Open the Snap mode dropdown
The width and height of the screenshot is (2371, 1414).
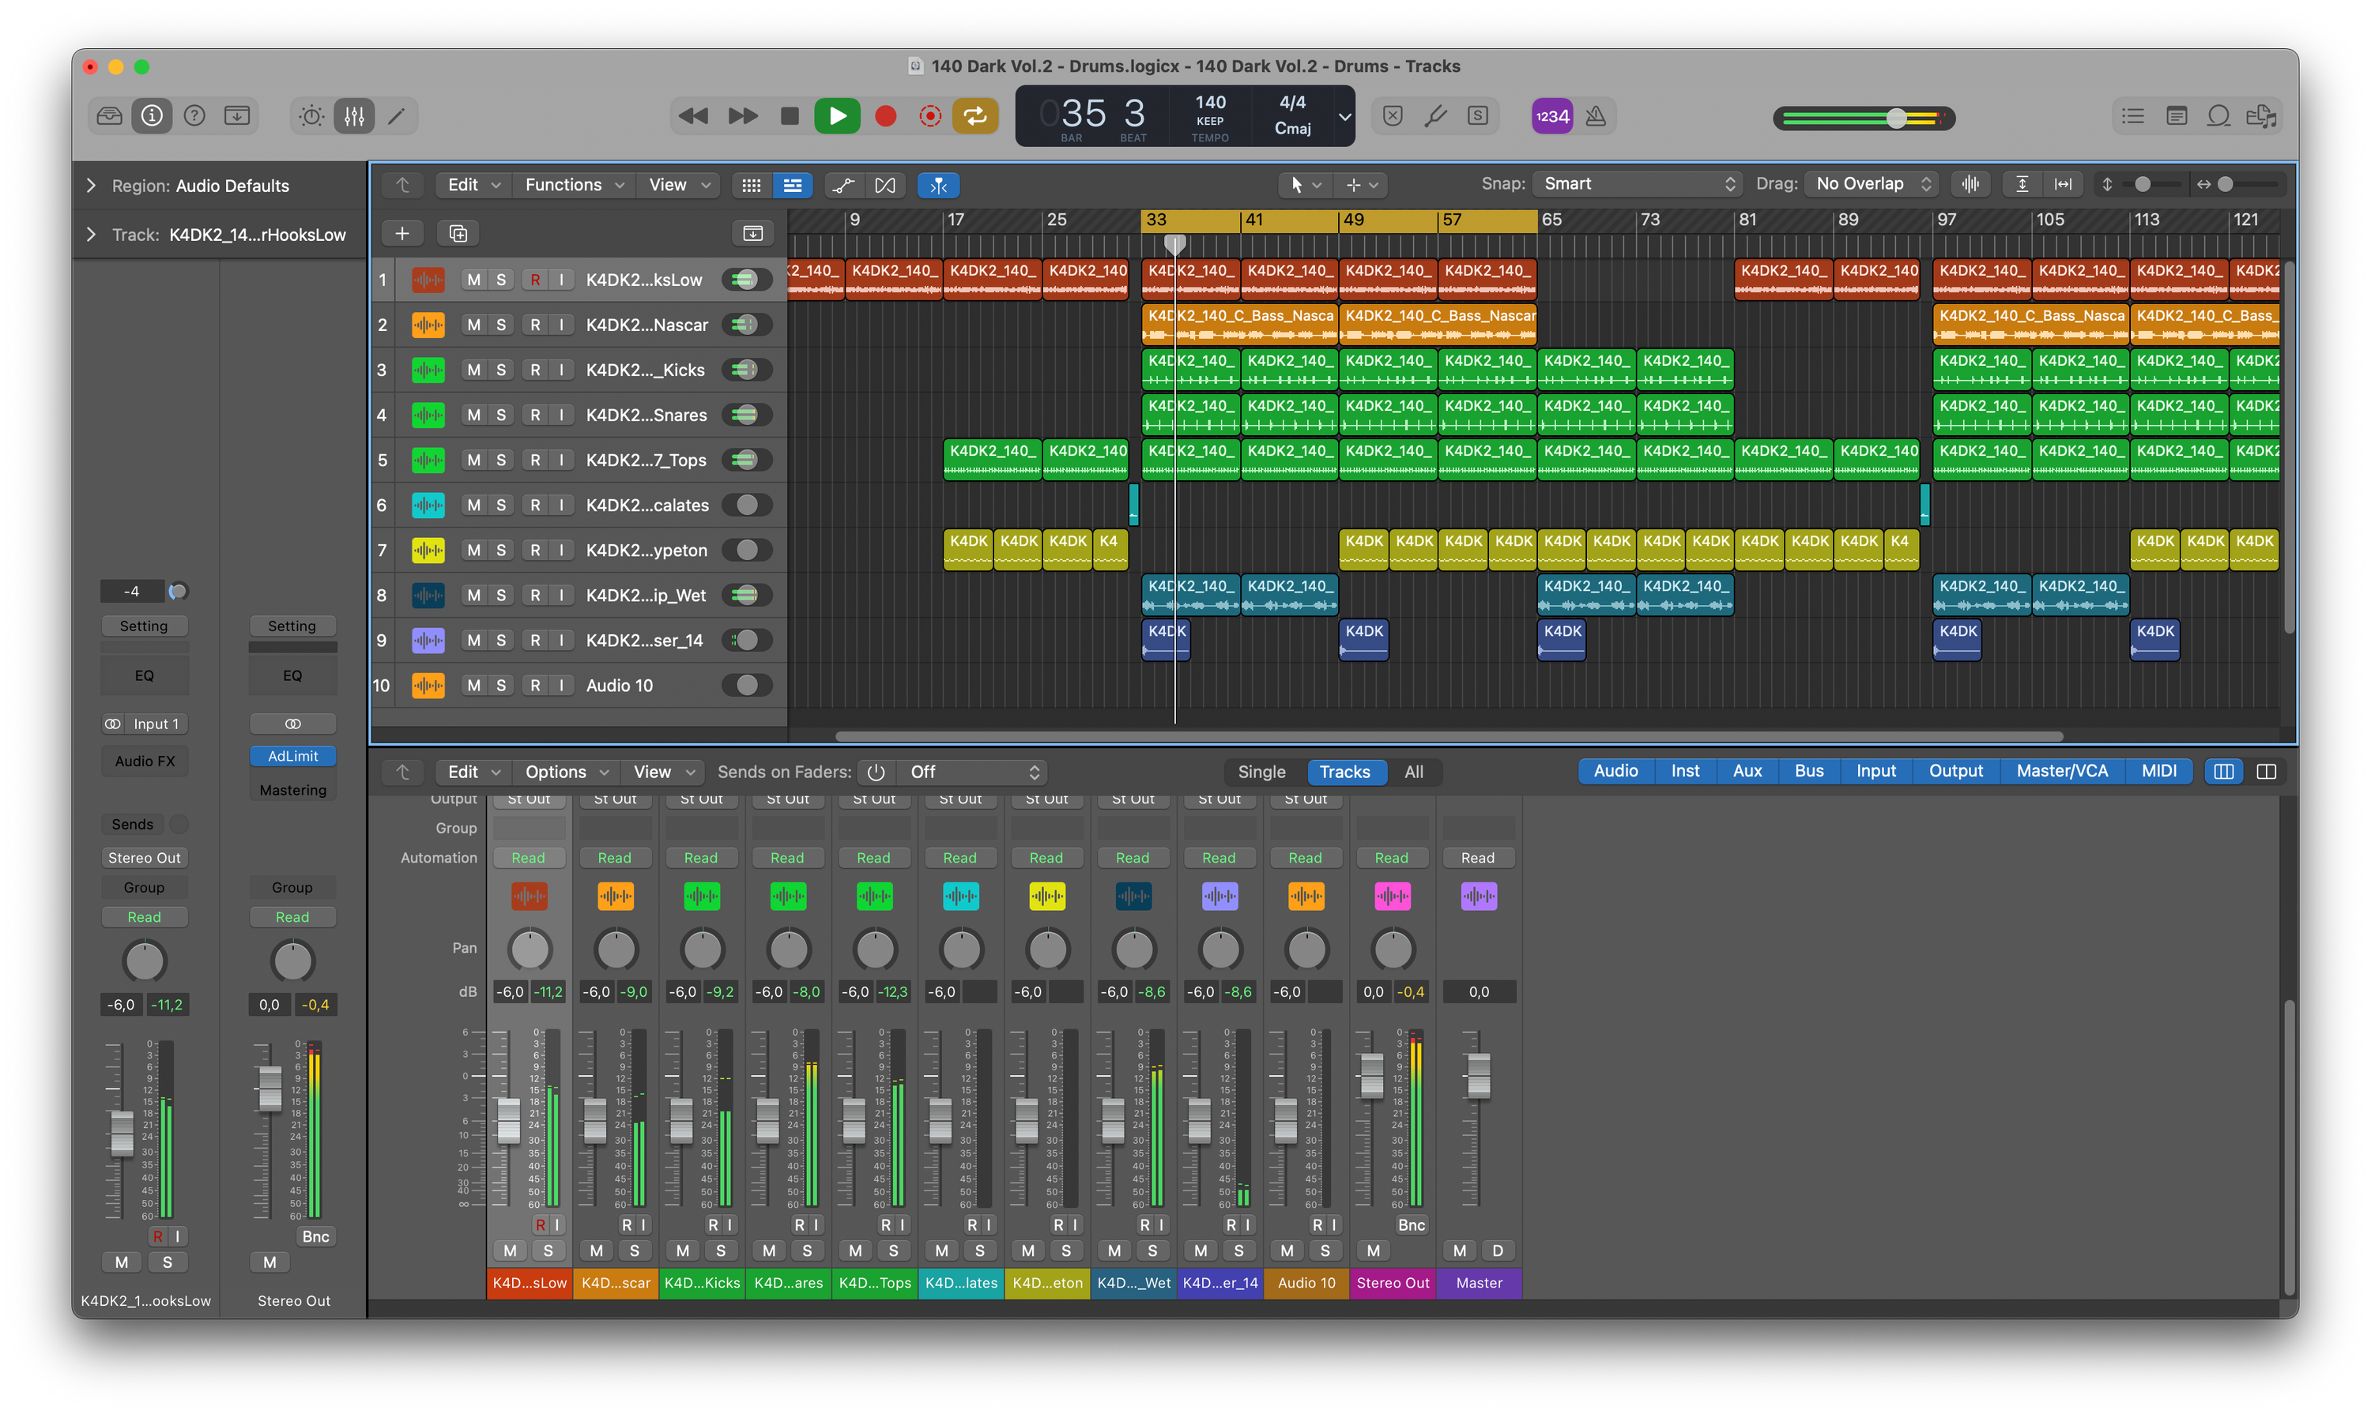pyautogui.click(x=1637, y=184)
